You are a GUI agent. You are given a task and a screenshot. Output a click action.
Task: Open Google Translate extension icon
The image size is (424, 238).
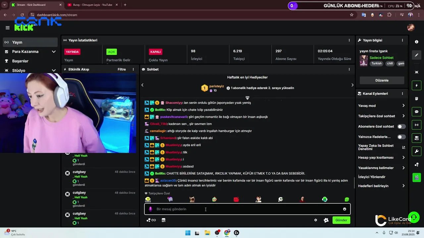click(x=364, y=15)
